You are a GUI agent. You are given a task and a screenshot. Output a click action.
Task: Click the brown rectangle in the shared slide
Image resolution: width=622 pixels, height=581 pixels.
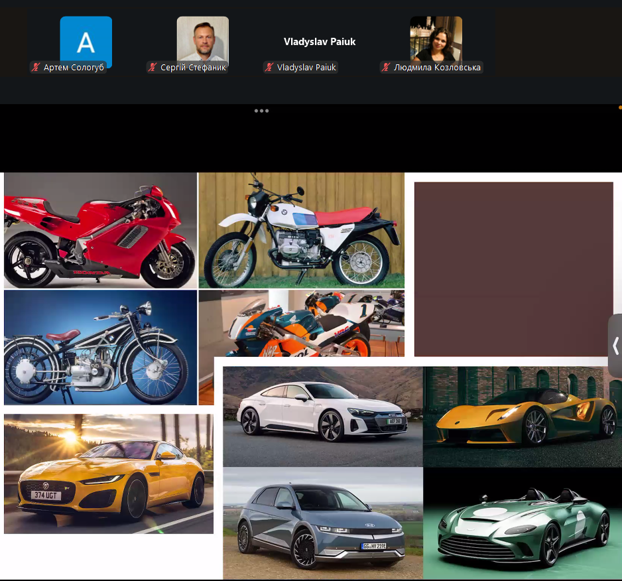(x=513, y=269)
